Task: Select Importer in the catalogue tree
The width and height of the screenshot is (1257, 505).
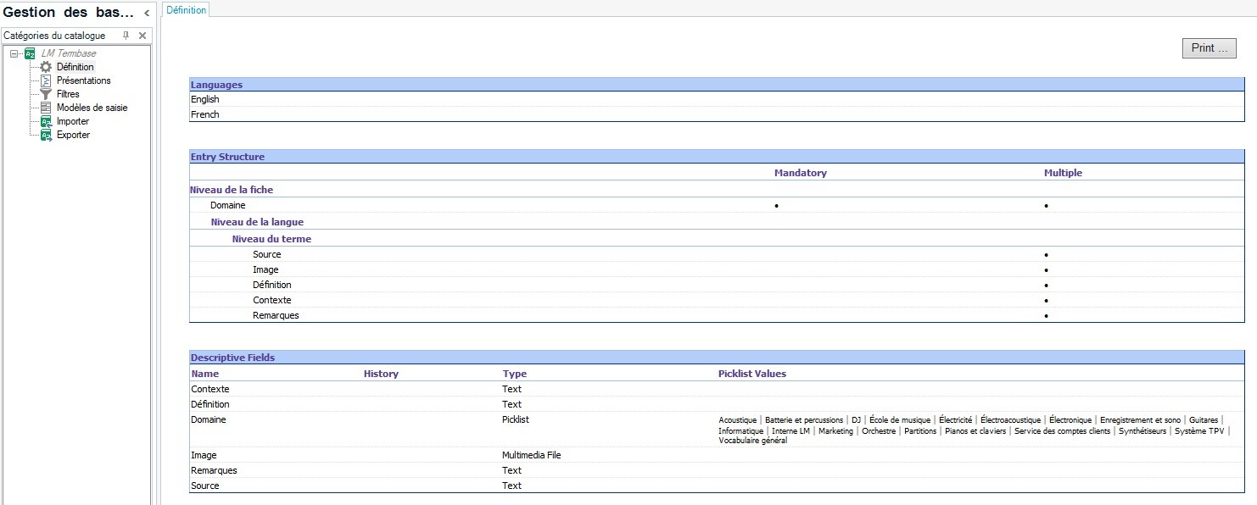Action: tap(72, 121)
